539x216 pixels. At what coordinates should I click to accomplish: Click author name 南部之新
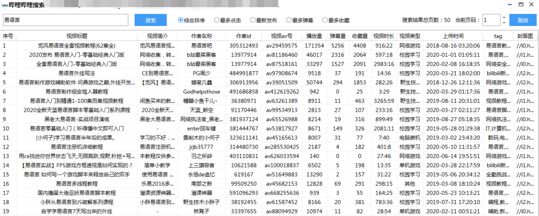click(202, 183)
